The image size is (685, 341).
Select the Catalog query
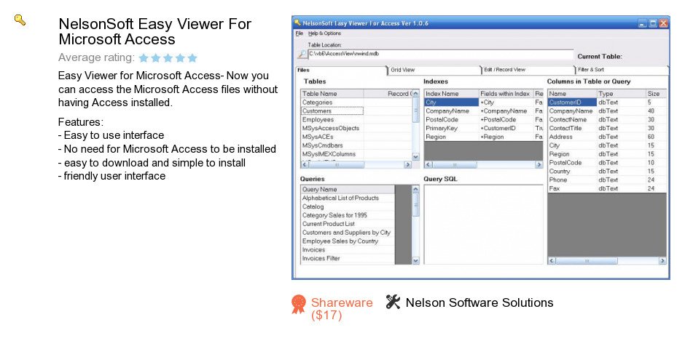pos(348,206)
